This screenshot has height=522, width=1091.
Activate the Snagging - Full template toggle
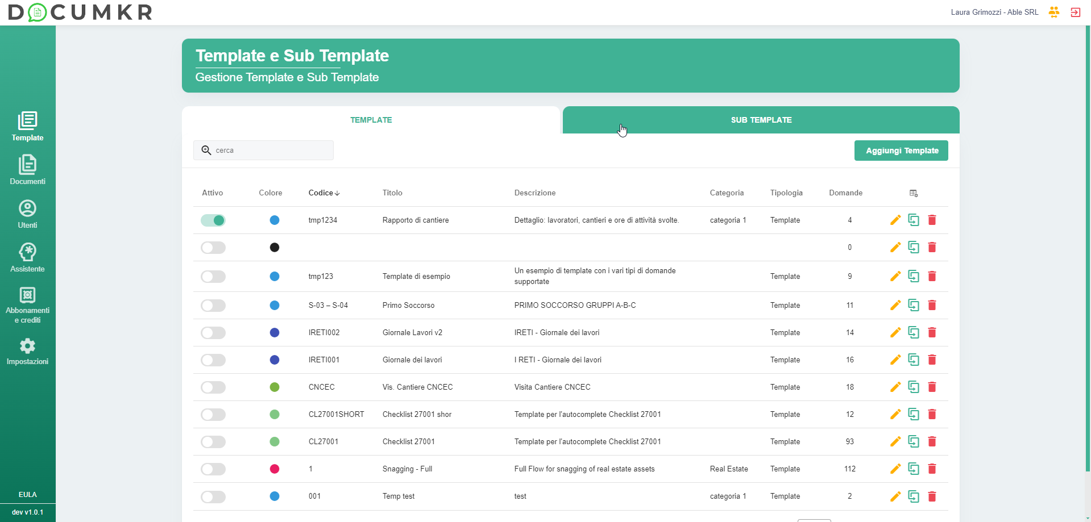pyautogui.click(x=213, y=469)
